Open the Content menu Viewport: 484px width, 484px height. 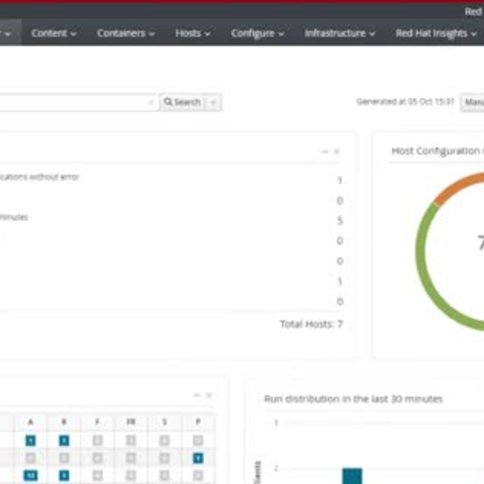(54, 33)
